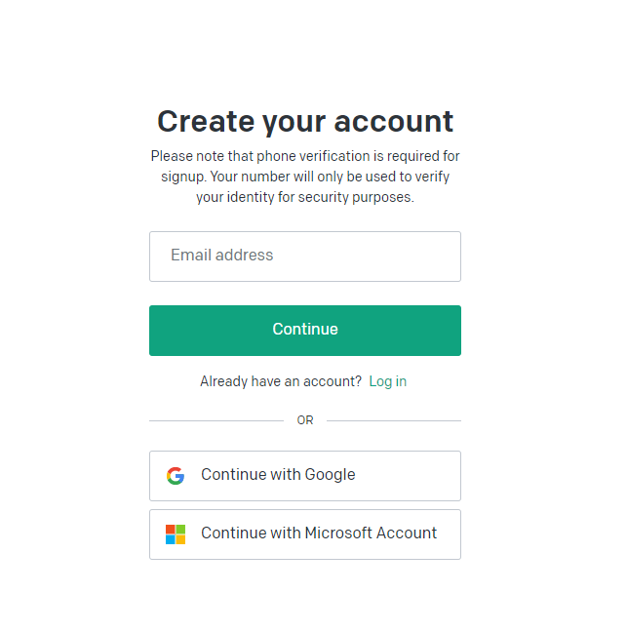Viewport: 627px width, 632px height.
Task: Click the word Google in the sign-in button
Action: pyautogui.click(x=330, y=475)
